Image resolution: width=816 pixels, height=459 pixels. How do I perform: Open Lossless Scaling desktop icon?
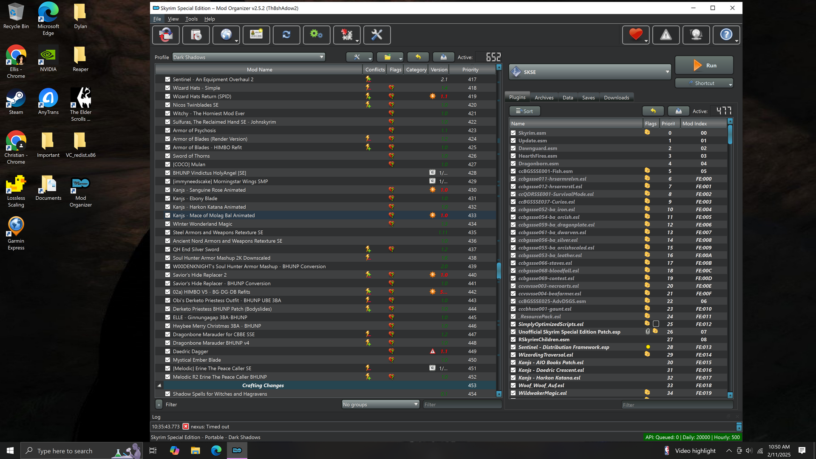tap(16, 191)
